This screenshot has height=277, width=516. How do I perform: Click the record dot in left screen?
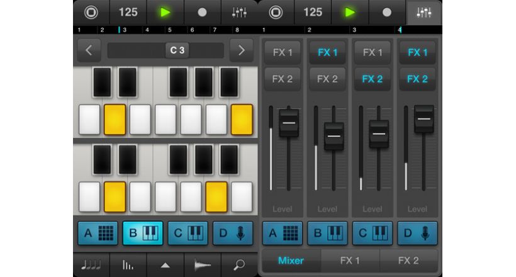(x=203, y=13)
